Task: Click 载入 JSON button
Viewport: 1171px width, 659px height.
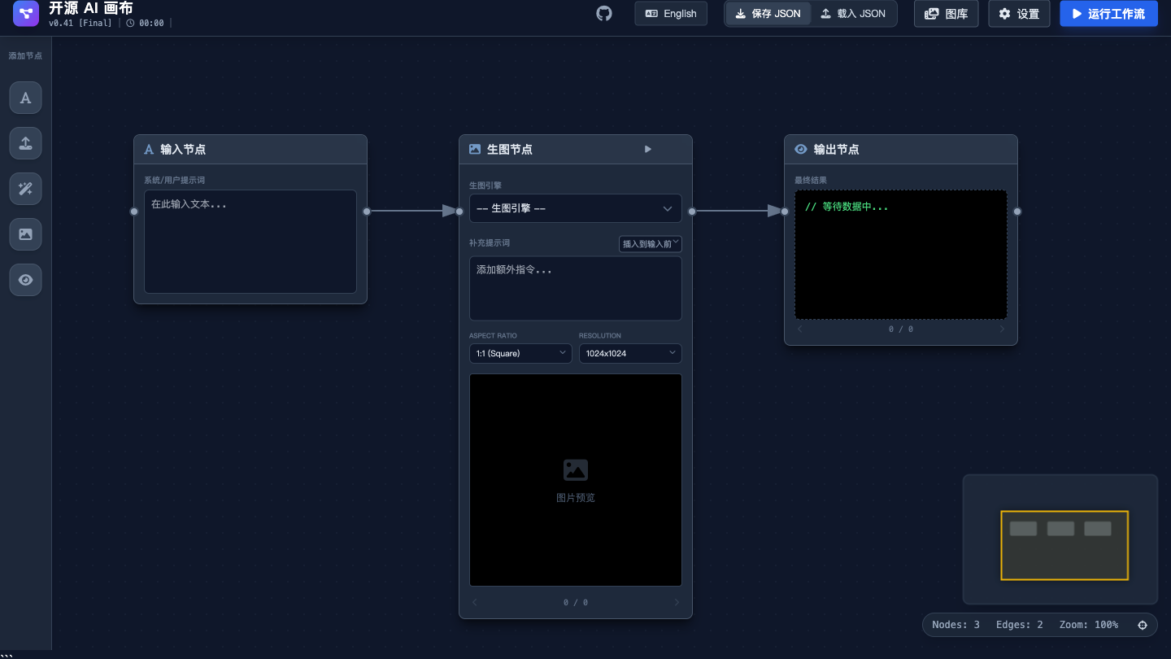Action: coord(853,13)
